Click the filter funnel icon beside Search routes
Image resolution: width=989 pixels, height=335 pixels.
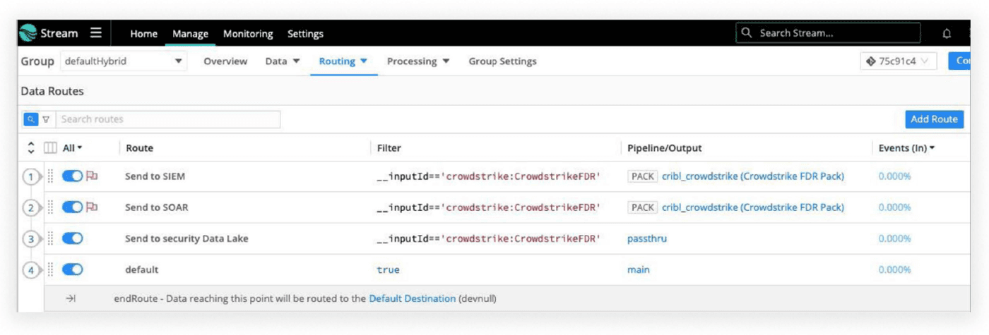[x=46, y=119]
